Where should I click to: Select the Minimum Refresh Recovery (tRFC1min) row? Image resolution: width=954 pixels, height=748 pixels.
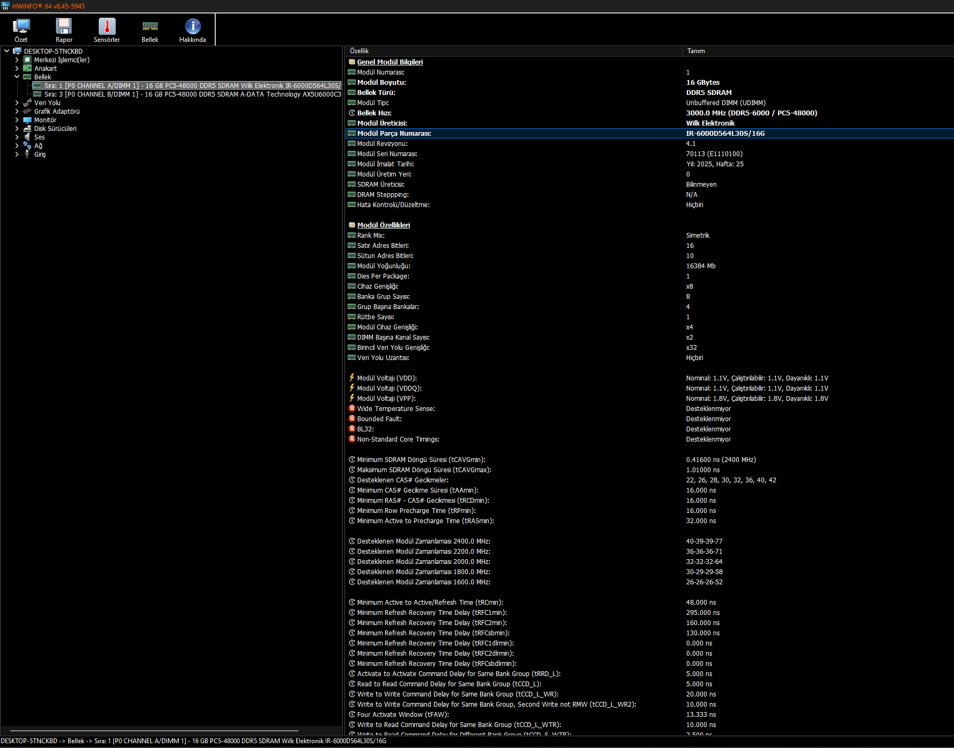tap(649, 612)
